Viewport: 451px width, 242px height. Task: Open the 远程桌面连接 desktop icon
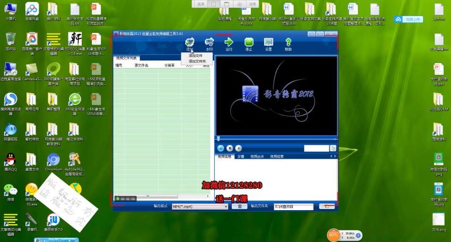coord(11,71)
